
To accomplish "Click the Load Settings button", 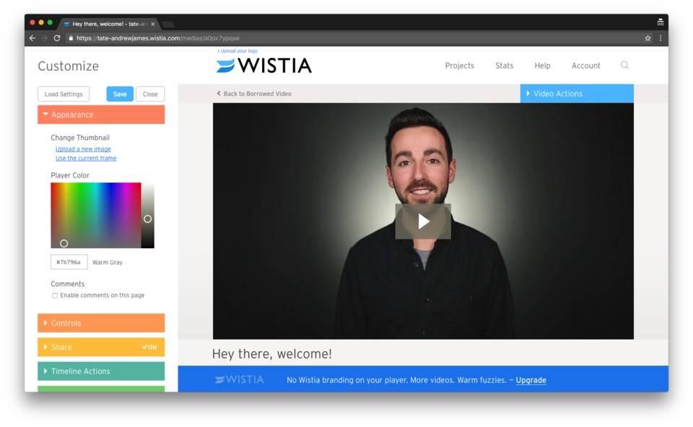I will tap(64, 94).
